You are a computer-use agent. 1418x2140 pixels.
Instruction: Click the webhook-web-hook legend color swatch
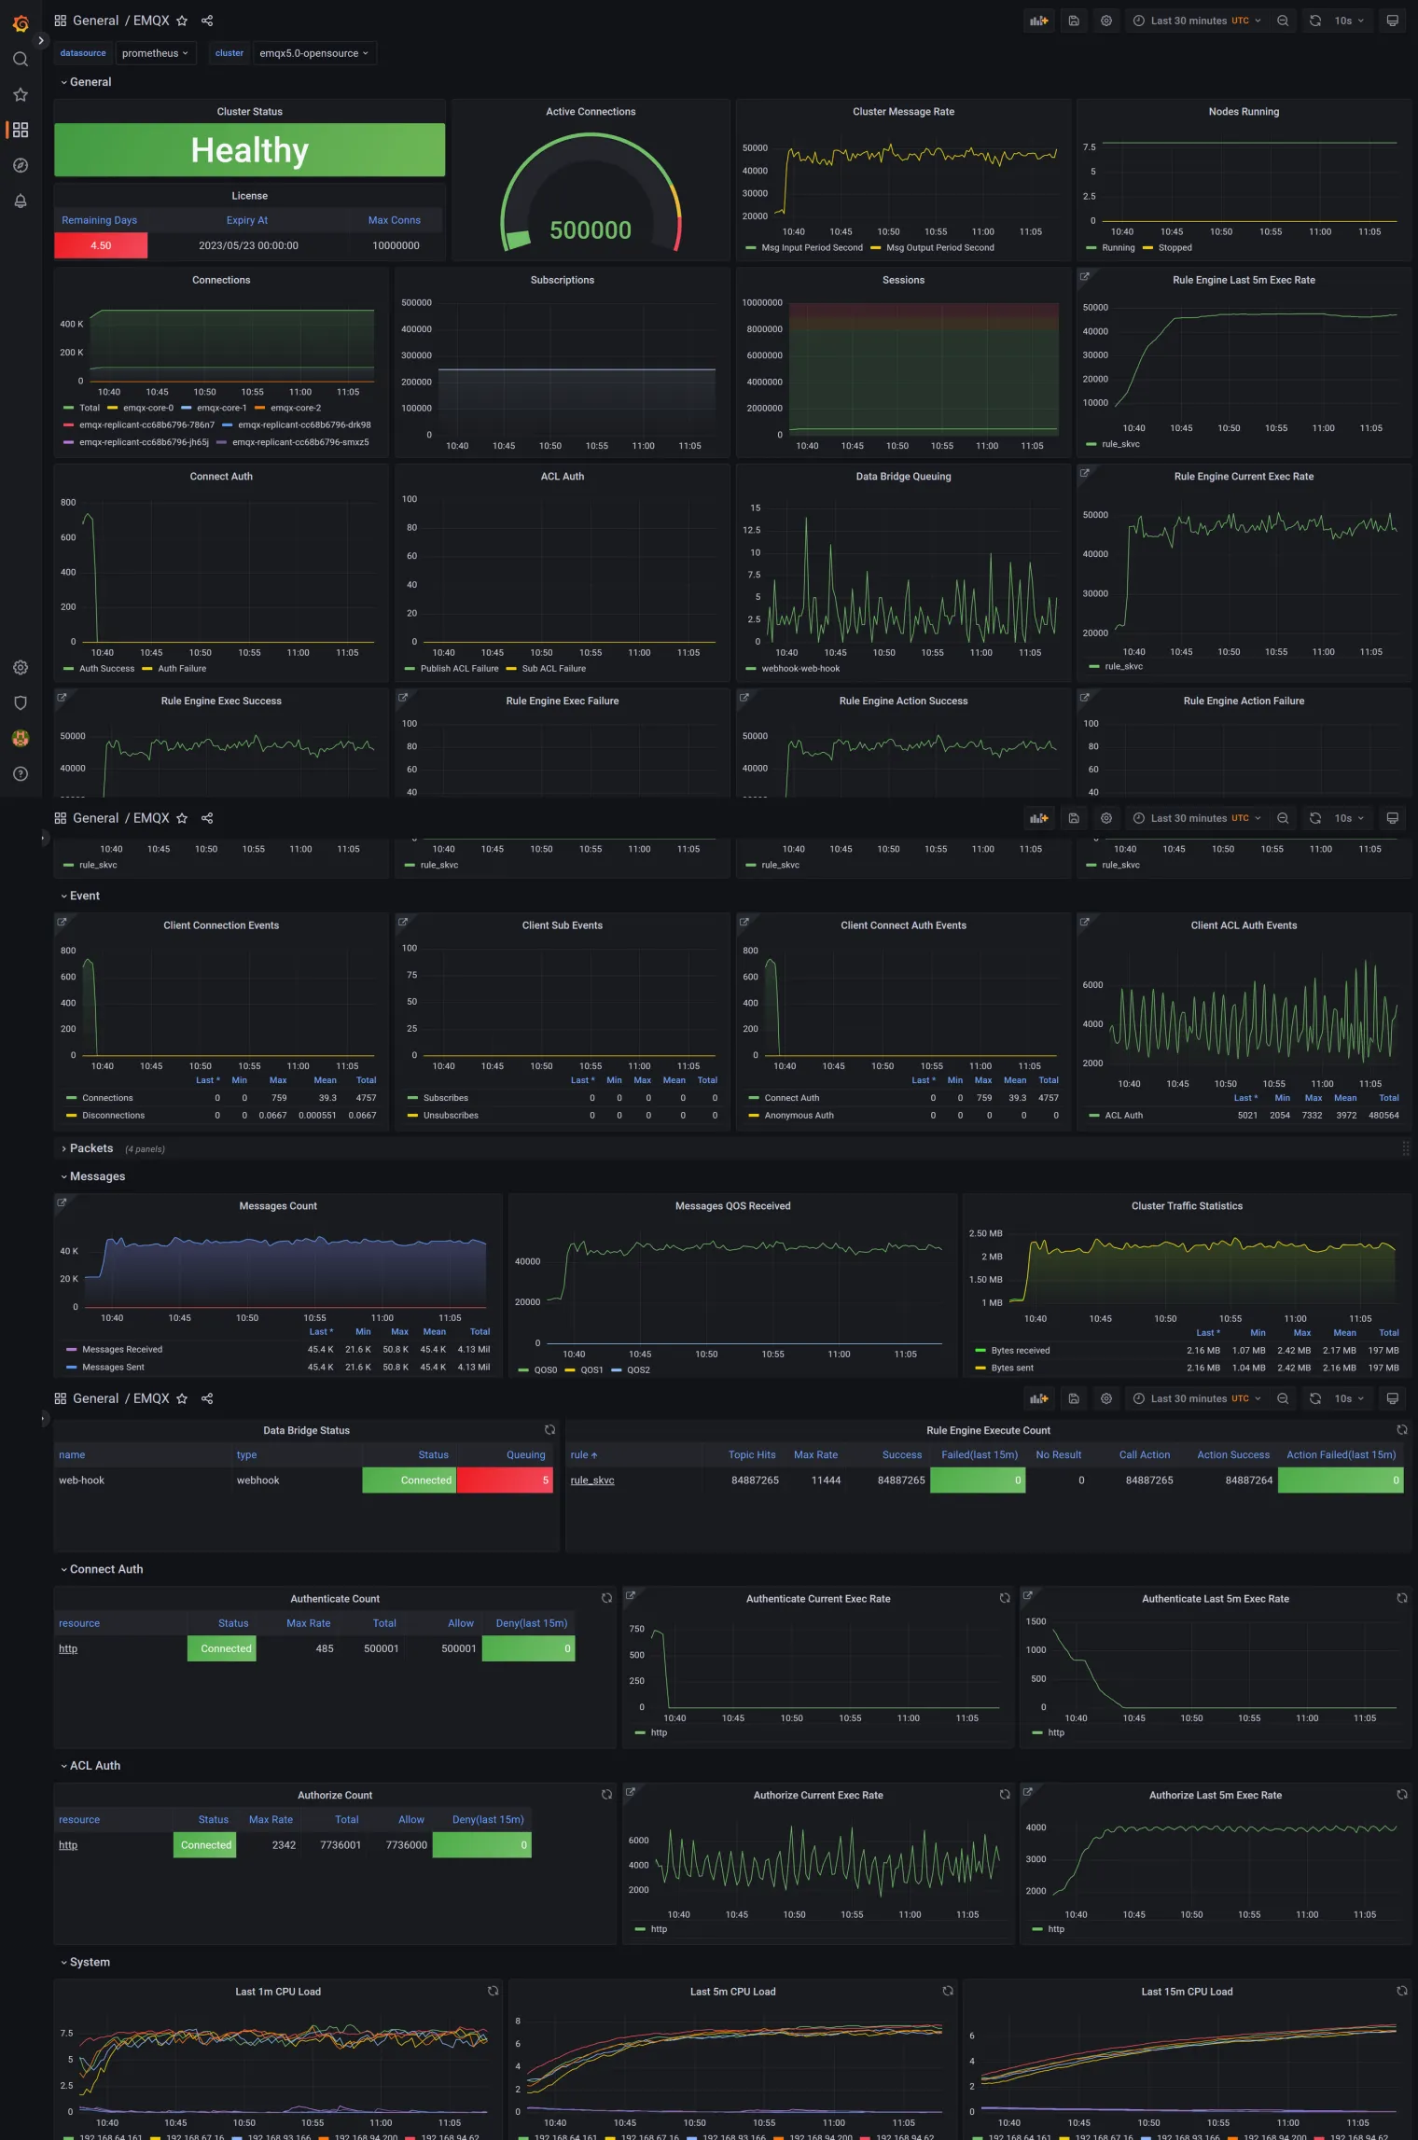[751, 669]
